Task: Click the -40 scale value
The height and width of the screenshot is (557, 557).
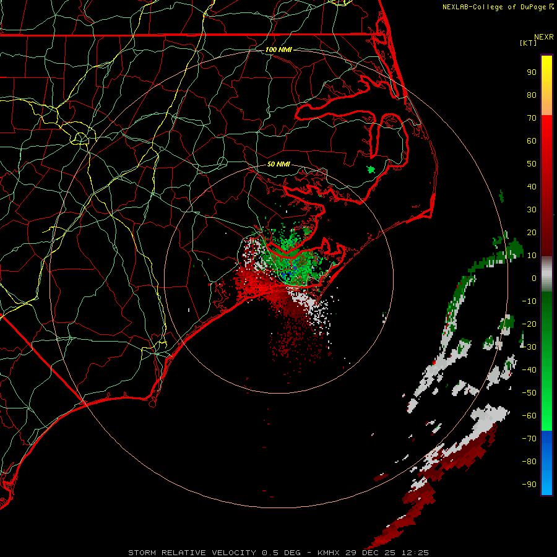Action: coord(529,370)
